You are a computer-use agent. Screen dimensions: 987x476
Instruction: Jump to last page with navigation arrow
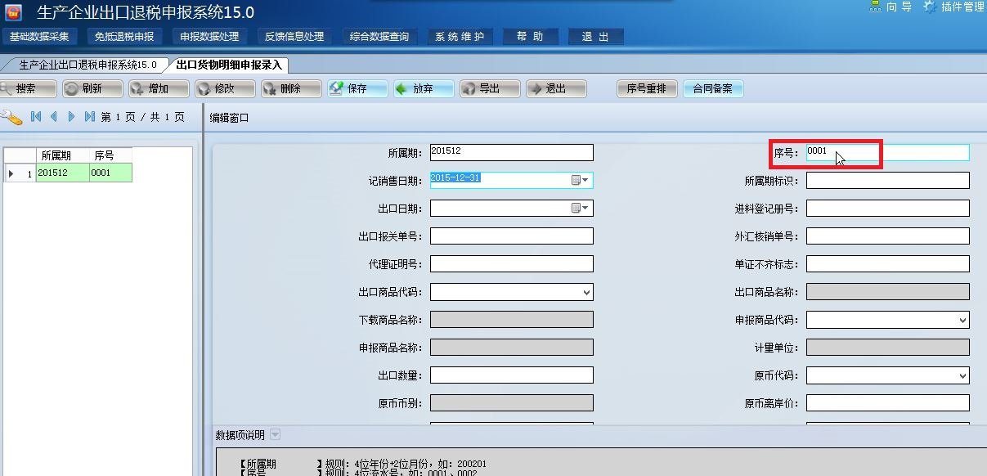coord(90,116)
